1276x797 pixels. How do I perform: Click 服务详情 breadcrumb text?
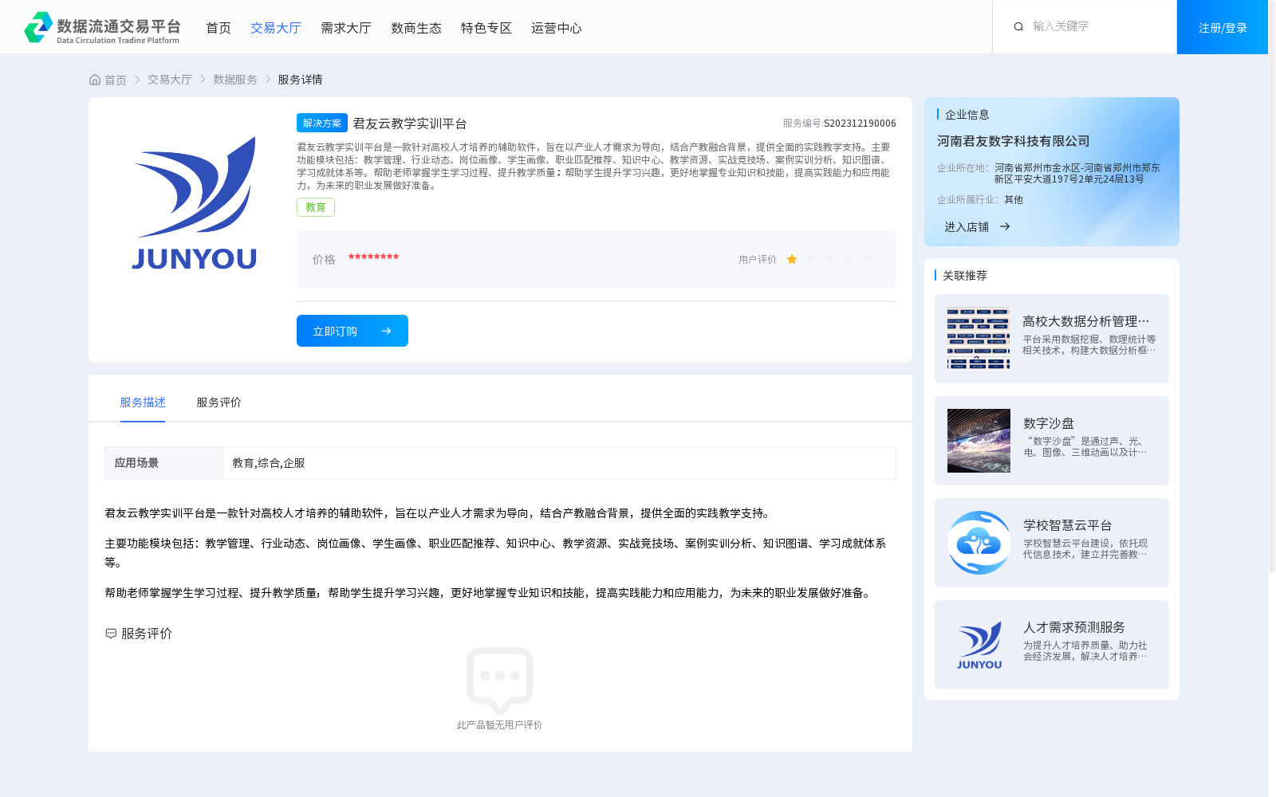pyautogui.click(x=300, y=80)
